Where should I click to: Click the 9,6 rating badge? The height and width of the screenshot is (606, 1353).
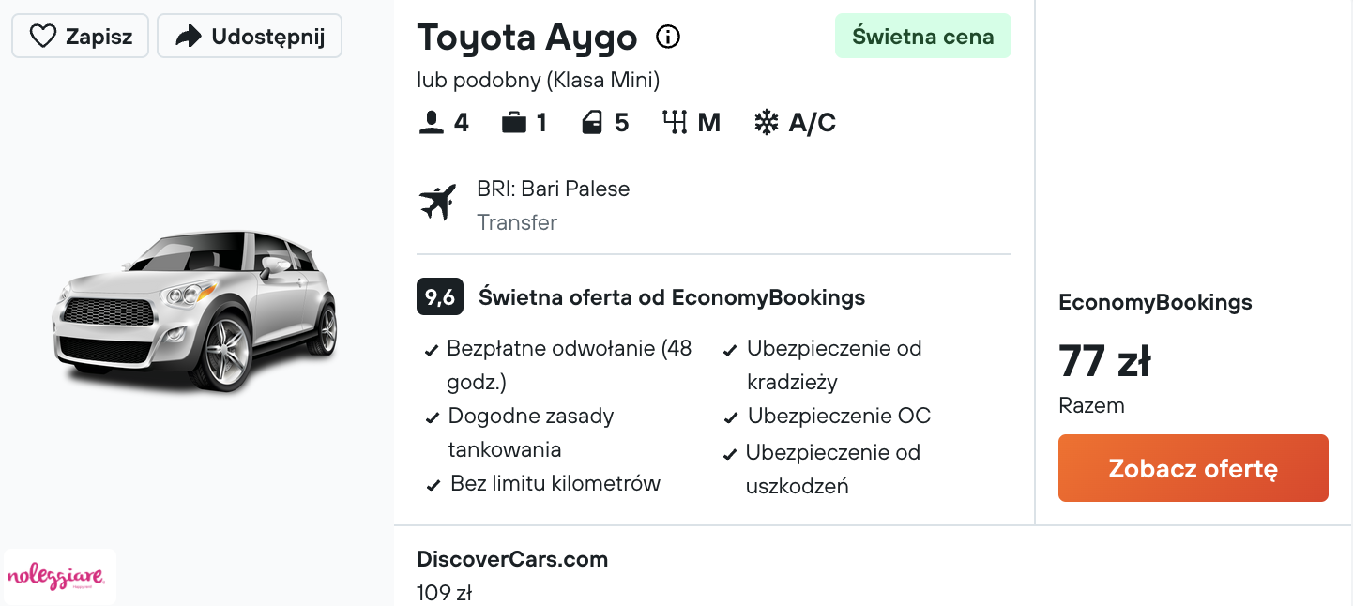point(440,298)
